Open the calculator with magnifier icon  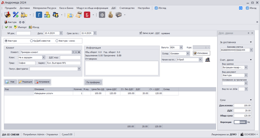pyautogui.click(x=79, y=15)
